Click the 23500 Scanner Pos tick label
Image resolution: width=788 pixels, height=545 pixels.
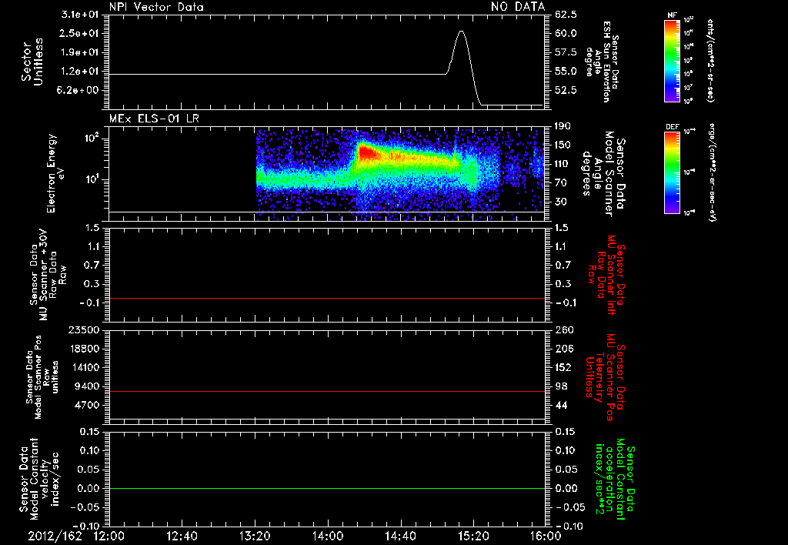(x=84, y=329)
